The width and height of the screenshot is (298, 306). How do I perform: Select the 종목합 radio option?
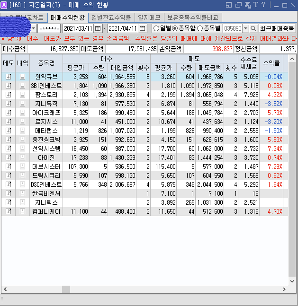[175, 28]
